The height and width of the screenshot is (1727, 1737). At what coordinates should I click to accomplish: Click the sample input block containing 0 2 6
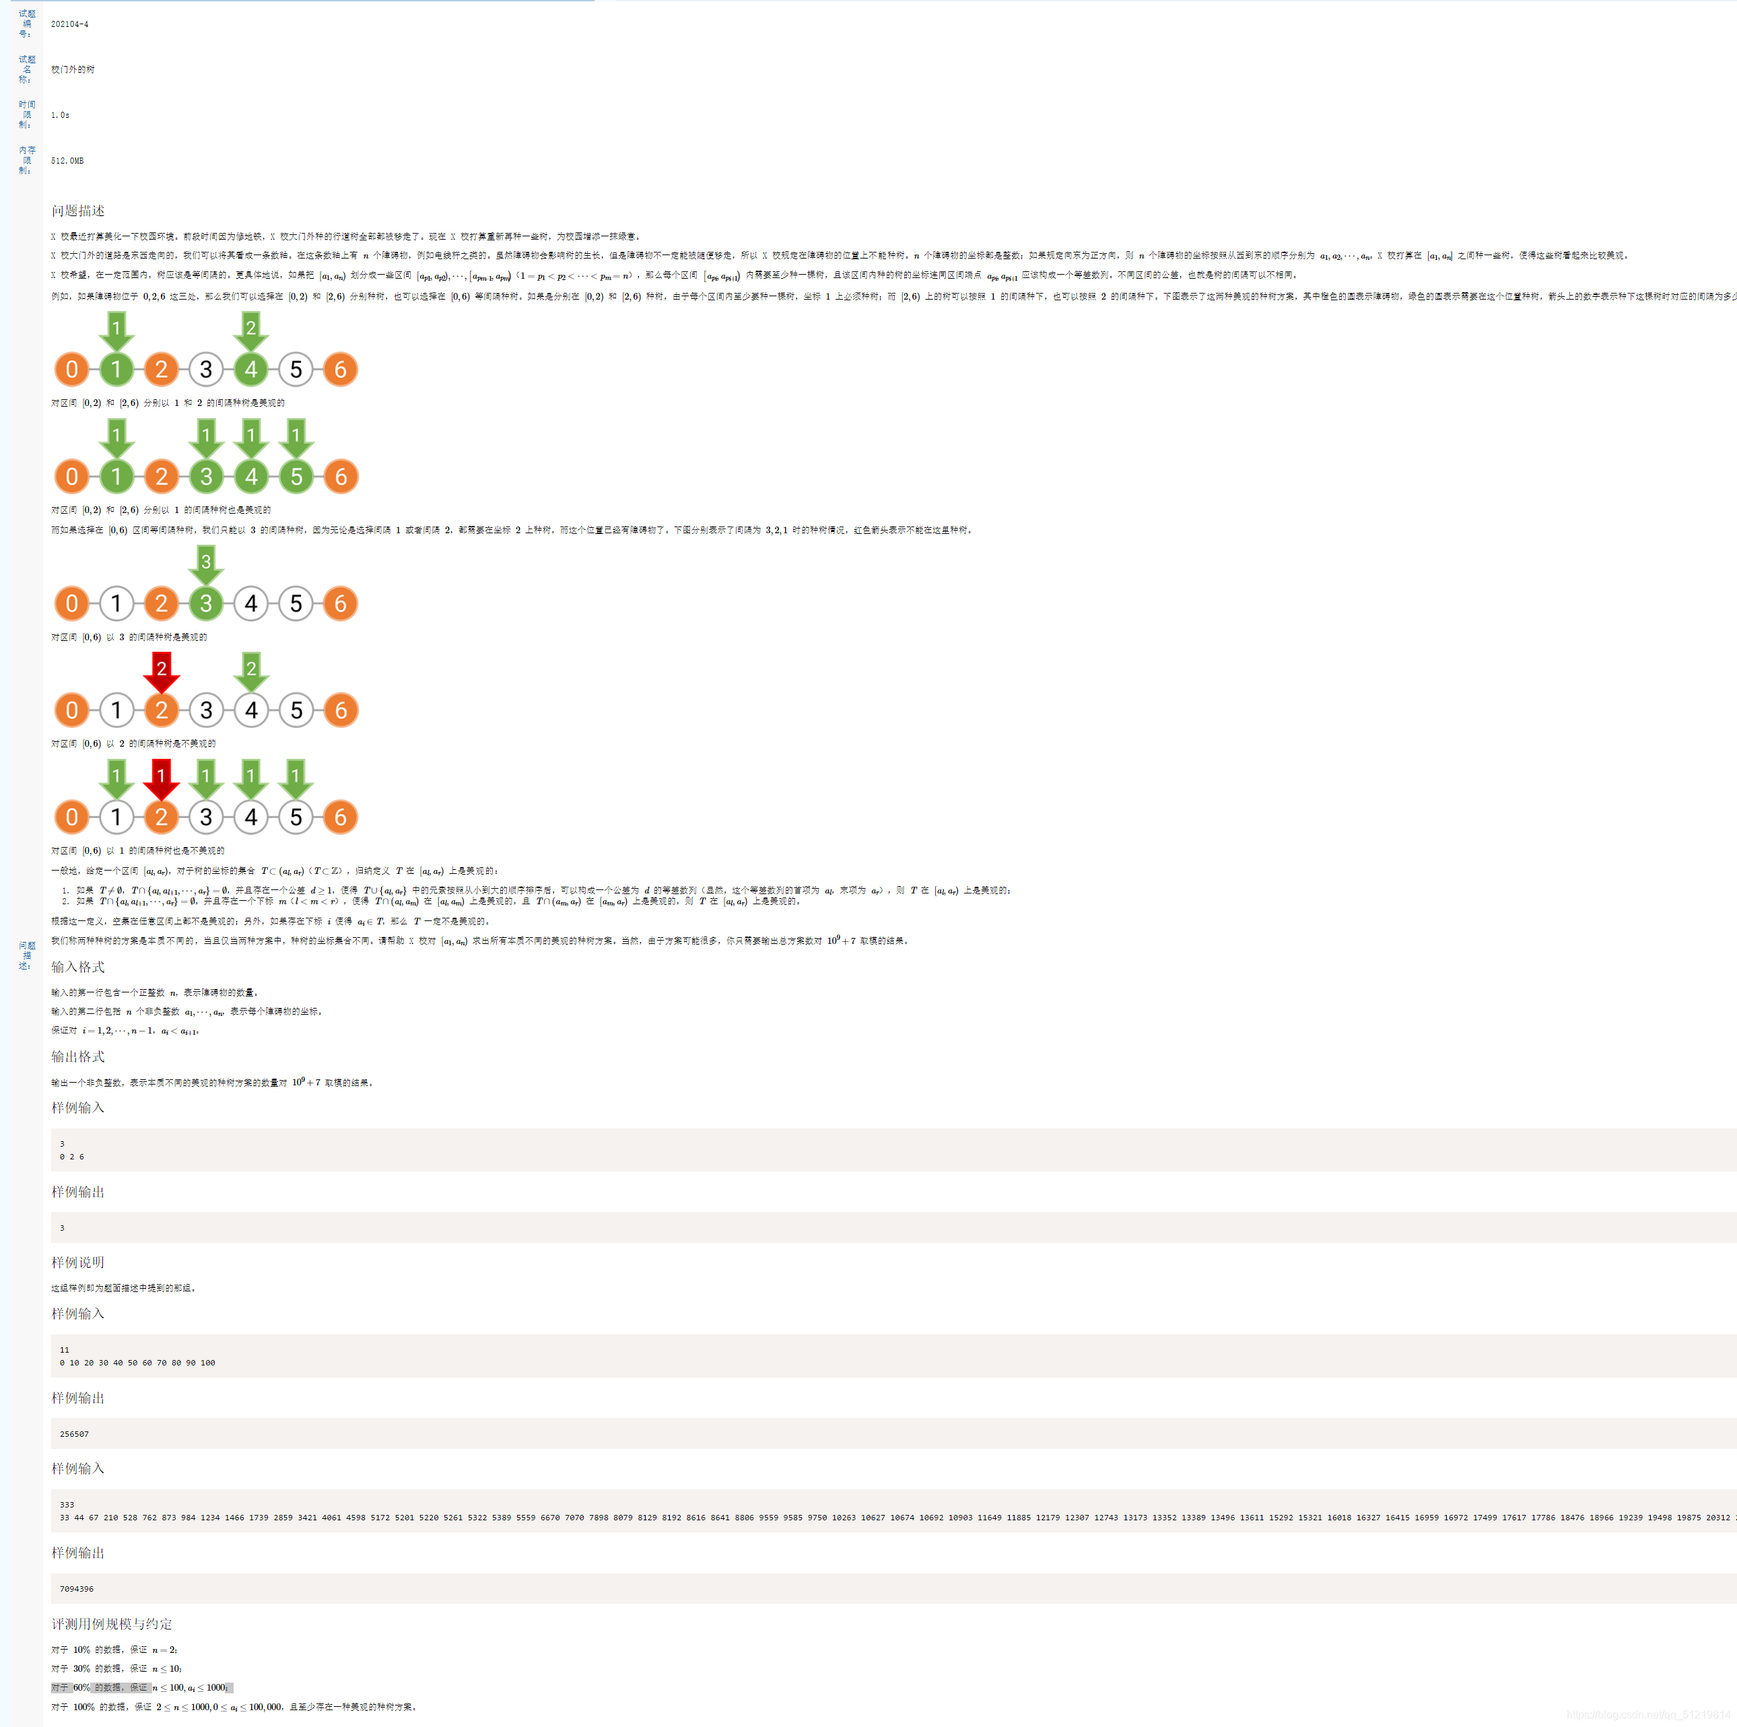click(893, 1150)
